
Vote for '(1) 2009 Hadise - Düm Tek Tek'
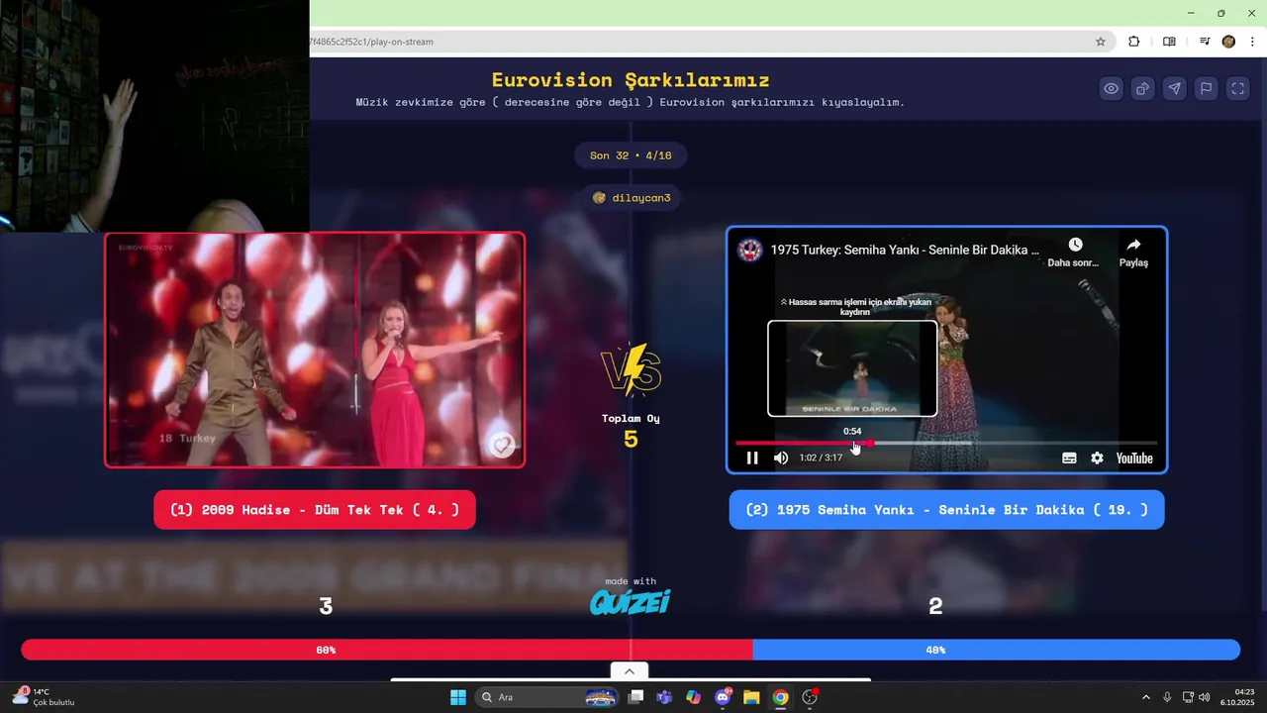(315, 510)
